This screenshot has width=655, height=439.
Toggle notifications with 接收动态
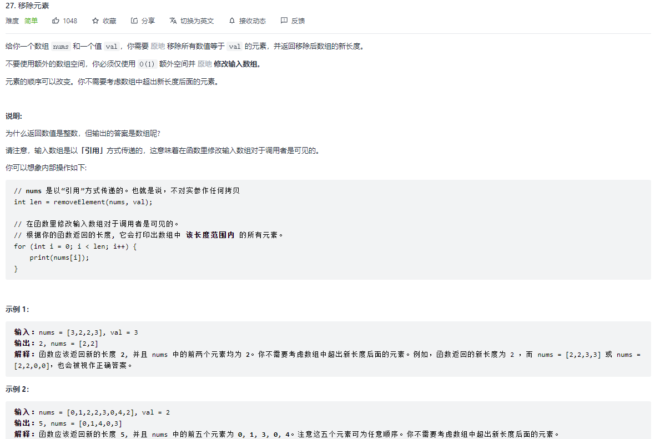pos(251,21)
